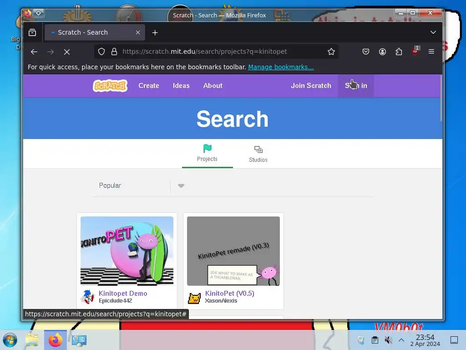466x350 pixels.
Task: Open File Explorer from the taskbar
Action: 32,340
